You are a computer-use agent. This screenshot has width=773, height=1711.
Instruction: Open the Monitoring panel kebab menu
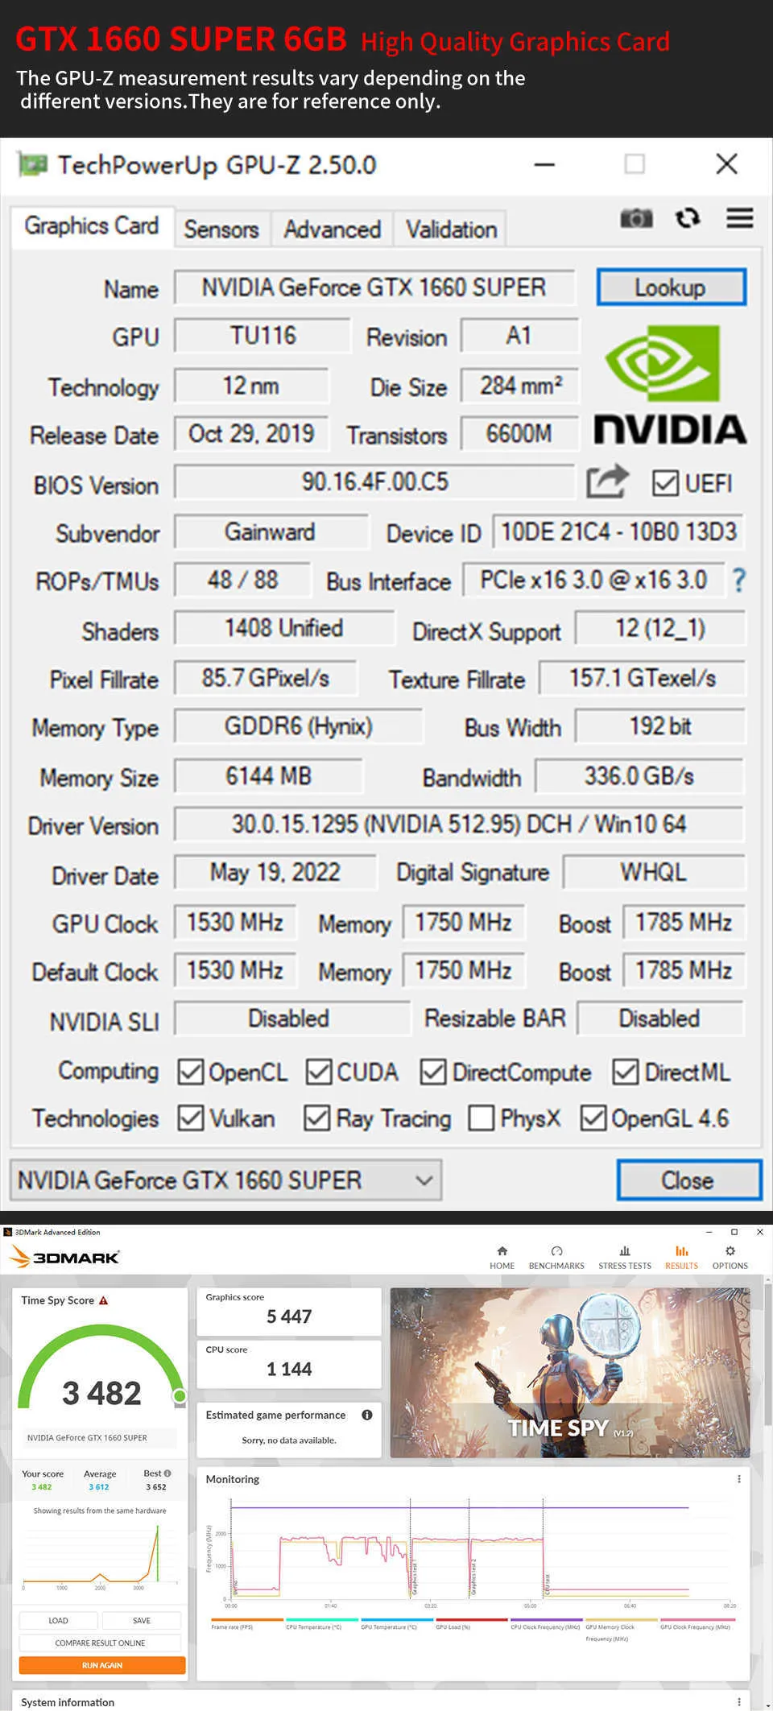(x=738, y=1479)
